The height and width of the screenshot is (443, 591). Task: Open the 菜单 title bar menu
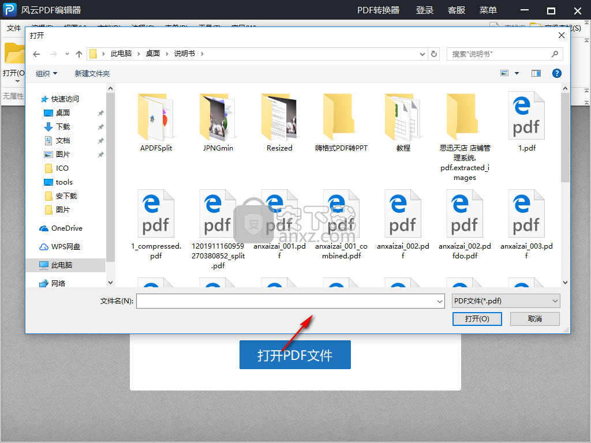pos(488,10)
